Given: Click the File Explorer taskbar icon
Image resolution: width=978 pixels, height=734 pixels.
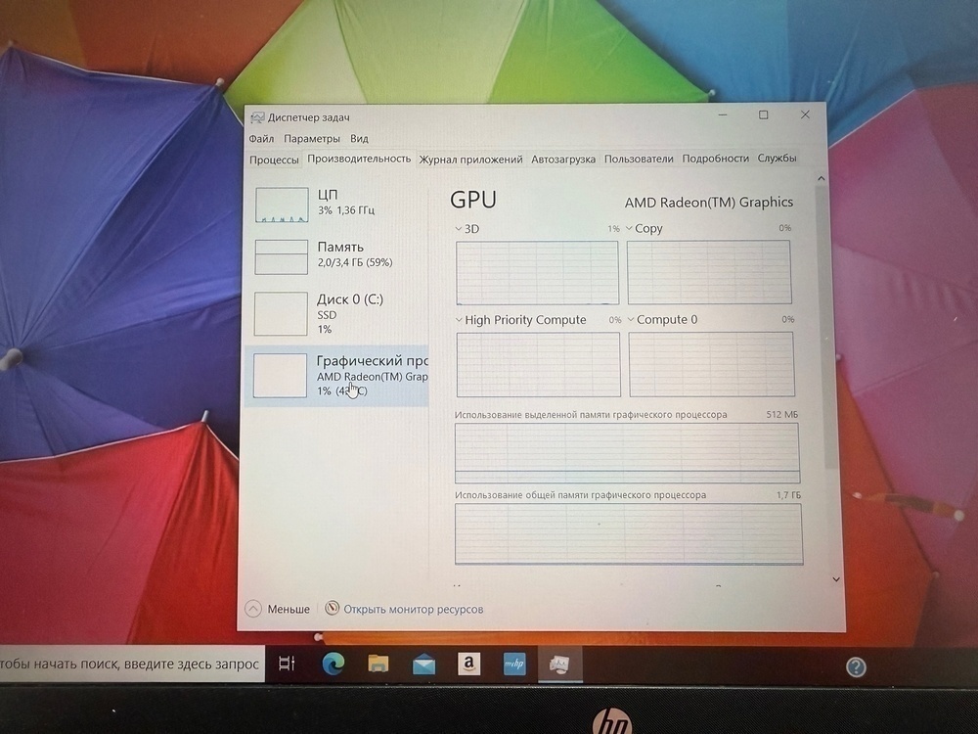Looking at the screenshot, I should 377,664.
